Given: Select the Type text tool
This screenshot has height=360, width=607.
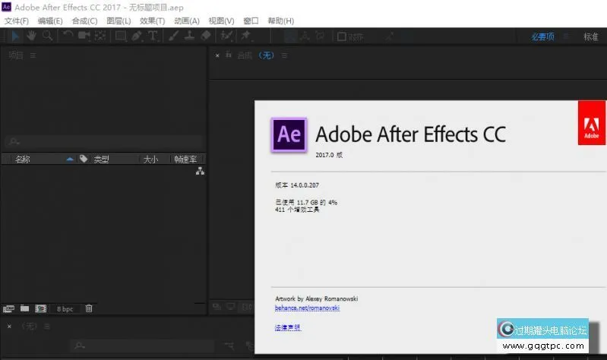Looking at the screenshot, I should point(153,36).
